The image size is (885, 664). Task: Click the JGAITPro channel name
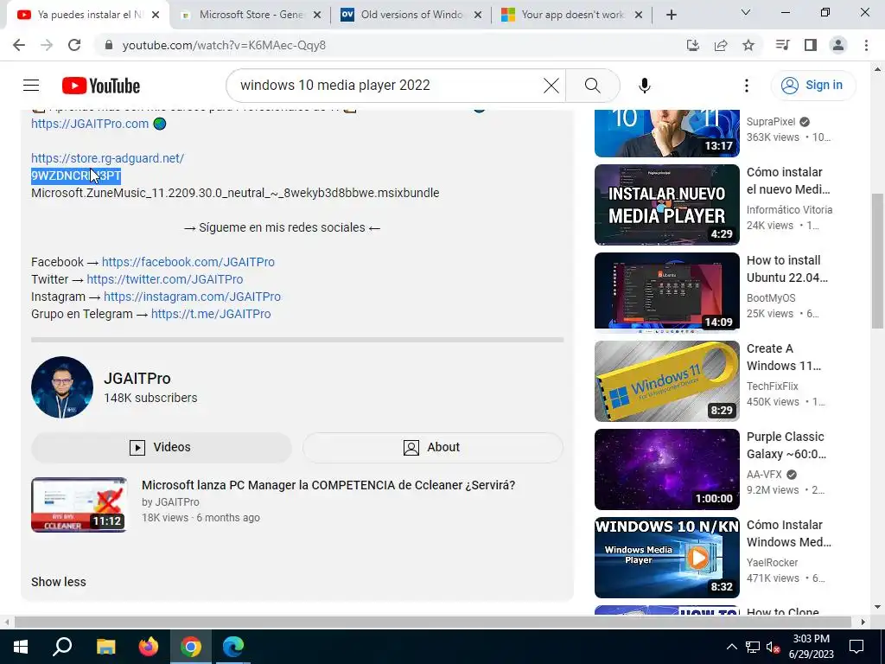coord(137,379)
